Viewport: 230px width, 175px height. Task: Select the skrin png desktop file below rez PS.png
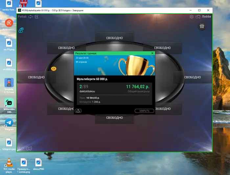coord(9,64)
